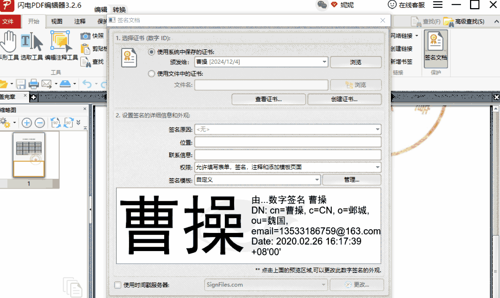Rotate thumbnail clockwise 90 degrees

point(68,123)
